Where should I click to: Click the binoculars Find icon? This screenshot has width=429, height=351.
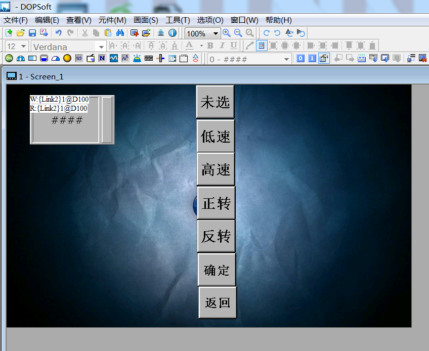(120, 33)
